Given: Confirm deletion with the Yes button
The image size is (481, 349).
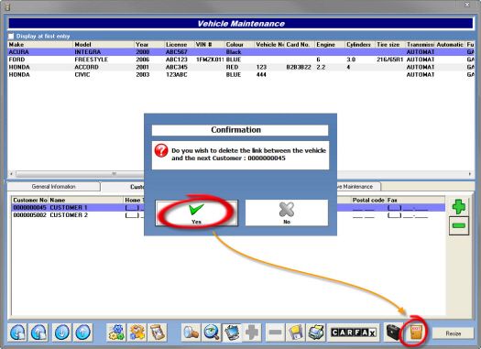Looking at the screenshot, I should click(196, 213).
